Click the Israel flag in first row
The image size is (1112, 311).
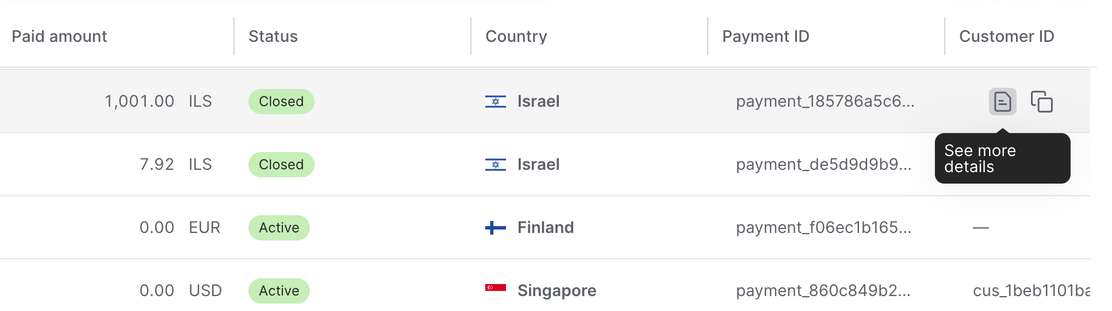click(495, 102)
